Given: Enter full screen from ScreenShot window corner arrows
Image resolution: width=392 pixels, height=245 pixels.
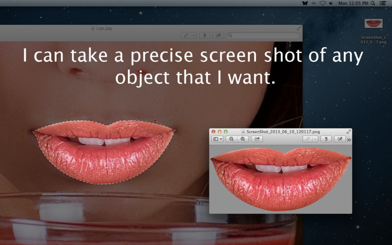Looking at the screenshot, I should click(349, 131).
